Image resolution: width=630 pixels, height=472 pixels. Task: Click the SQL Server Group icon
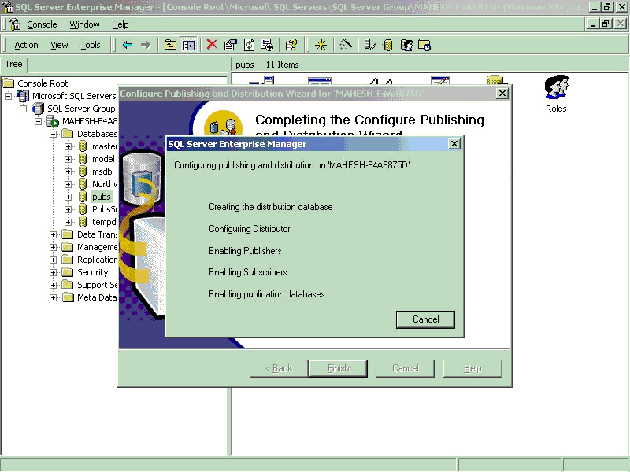38,109
